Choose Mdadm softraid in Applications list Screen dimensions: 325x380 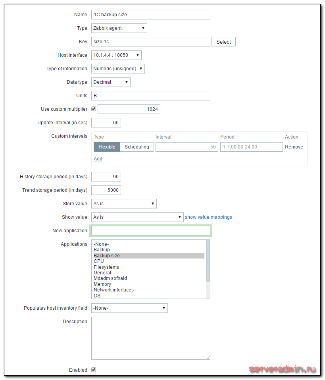tap(110, 278)
